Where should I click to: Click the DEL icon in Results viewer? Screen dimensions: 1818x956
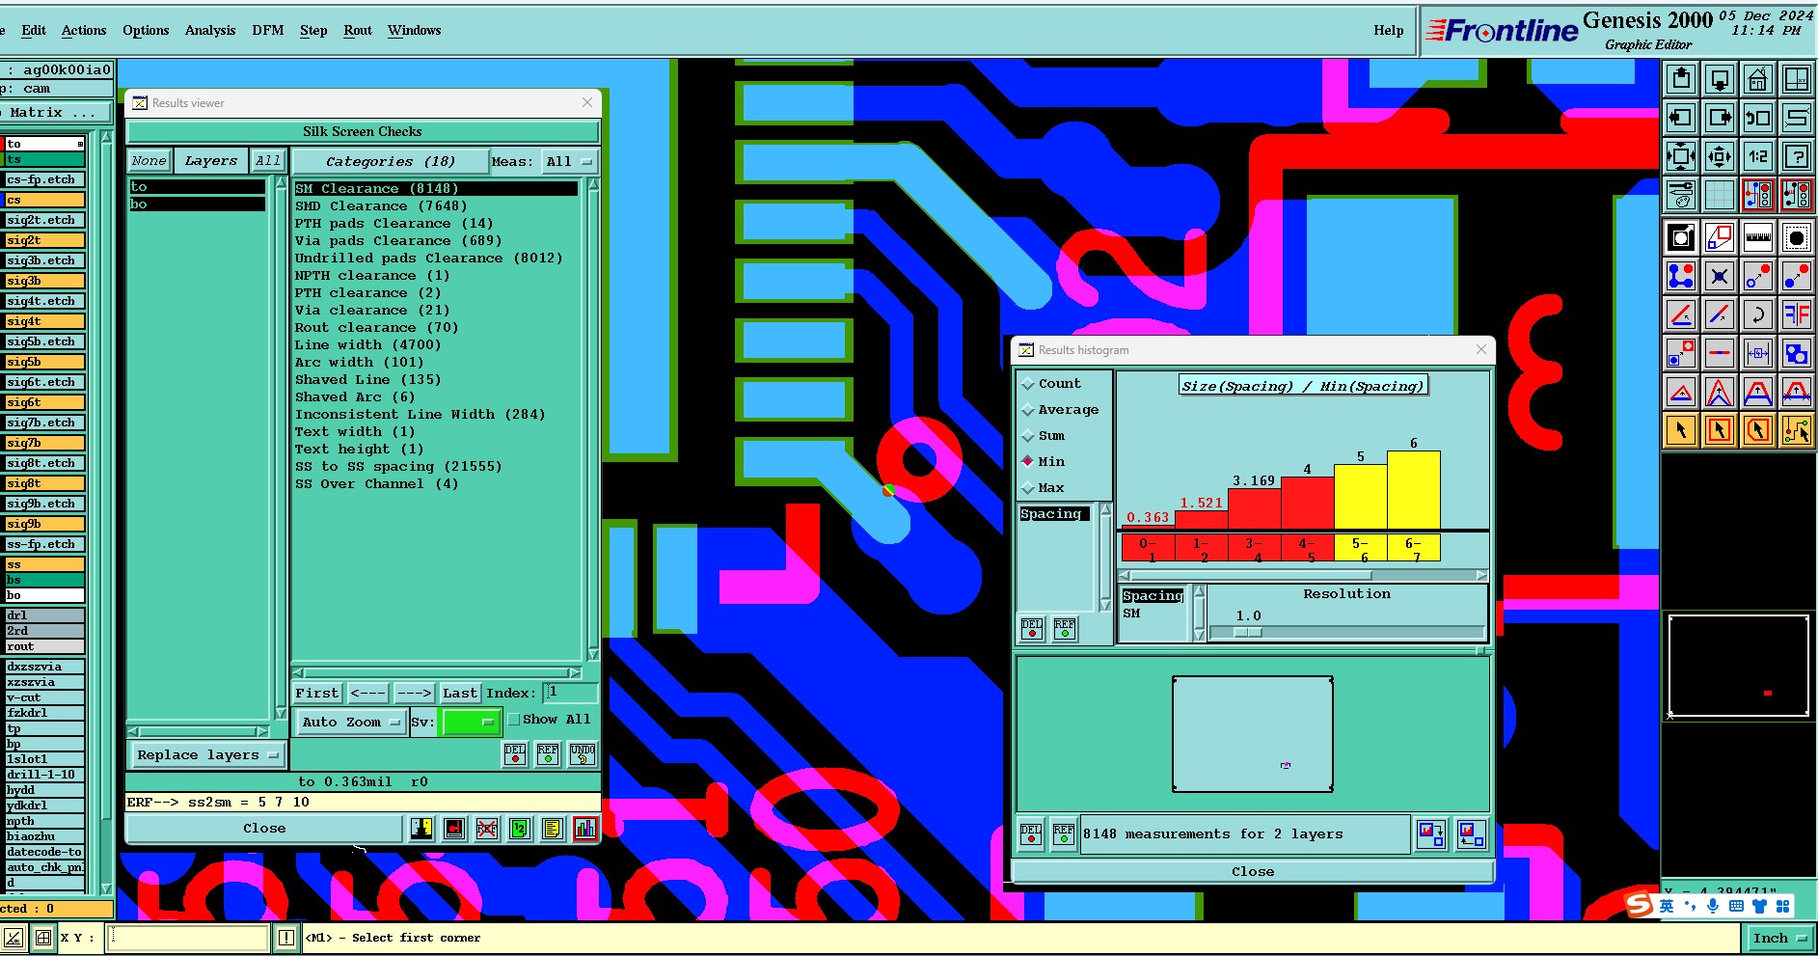point(516,754)
